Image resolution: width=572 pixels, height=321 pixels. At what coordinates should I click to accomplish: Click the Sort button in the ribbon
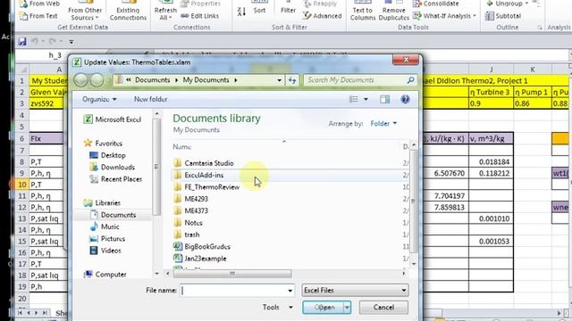pos(259,8)
